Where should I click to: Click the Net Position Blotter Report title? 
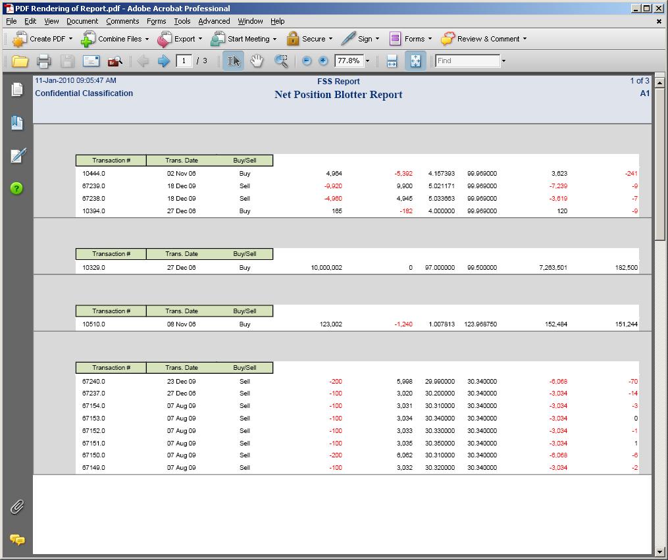338,95
